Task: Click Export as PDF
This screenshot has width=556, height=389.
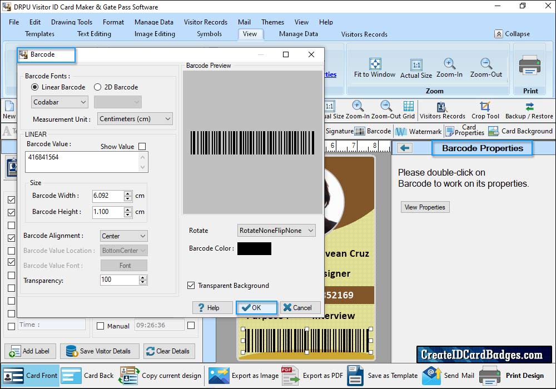Action: tap(312, 376)
